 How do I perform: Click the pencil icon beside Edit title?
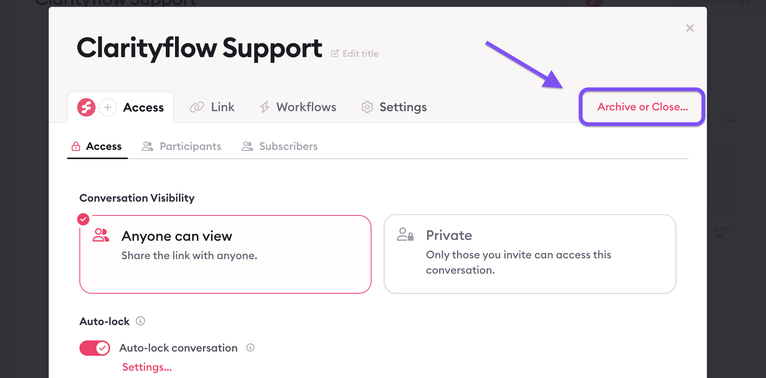pyautogui.click(x=335, y=53)
